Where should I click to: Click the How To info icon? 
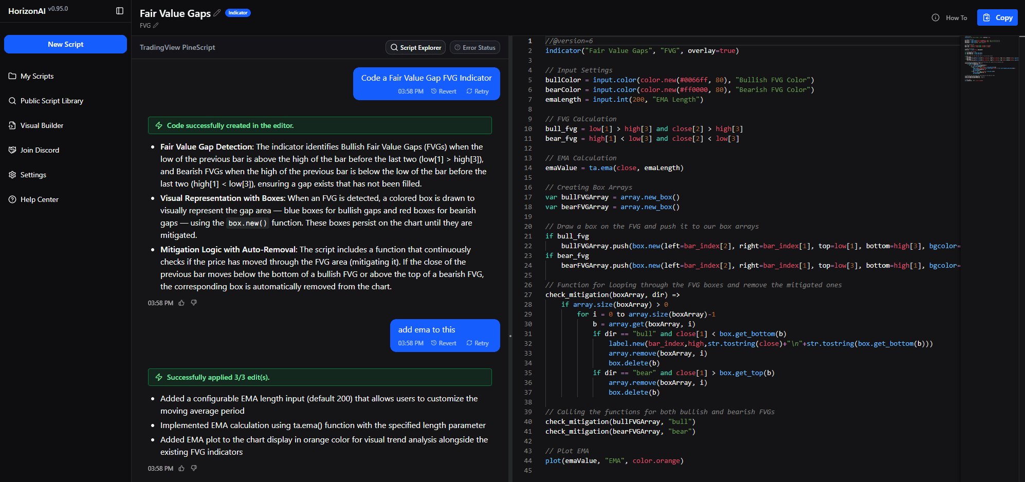tap(936, 17)
